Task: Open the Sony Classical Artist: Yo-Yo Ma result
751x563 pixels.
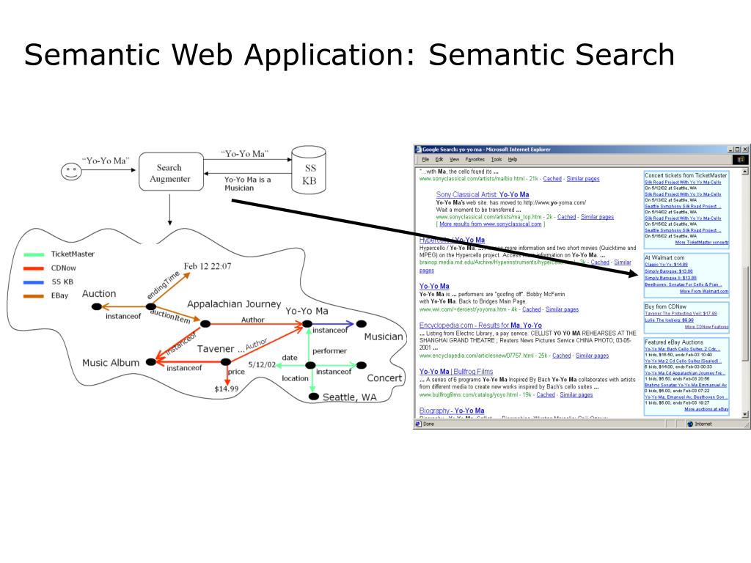Action: click(483, 194)
